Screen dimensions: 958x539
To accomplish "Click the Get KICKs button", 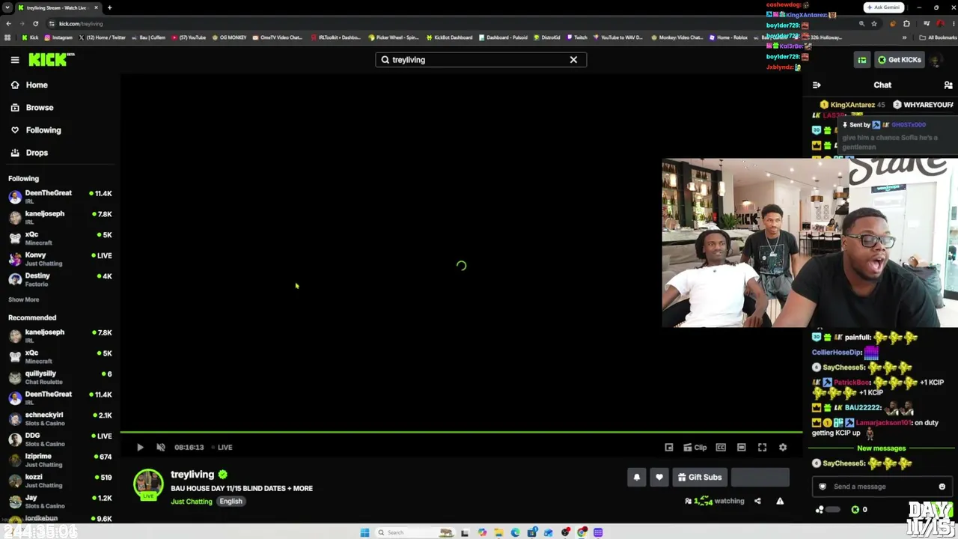I will pos(900,60).
